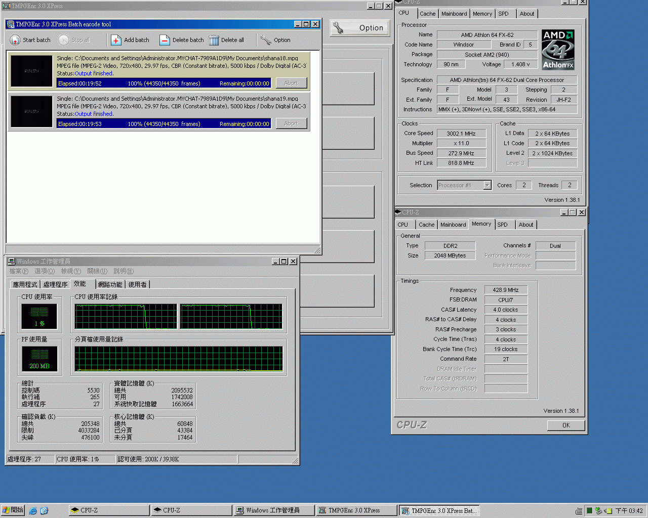Click memory Size value 2048 MBytes
Screen dimensions: 648x518
pyautogui.click(x=450, y=255)
